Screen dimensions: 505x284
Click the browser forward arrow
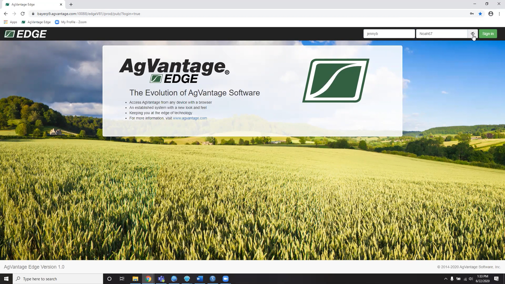coord(14,14)
